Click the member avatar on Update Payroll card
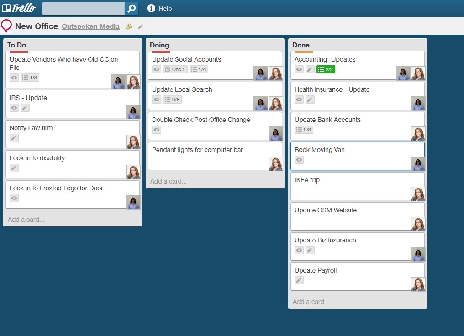The height and width of the screenshot is (336, 464). 418,284
